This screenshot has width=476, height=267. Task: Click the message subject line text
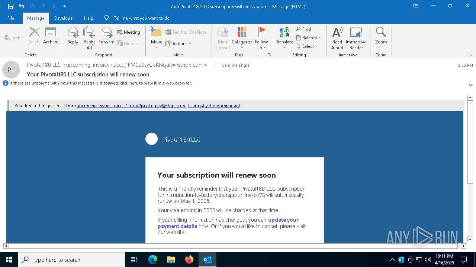[88, 75]
